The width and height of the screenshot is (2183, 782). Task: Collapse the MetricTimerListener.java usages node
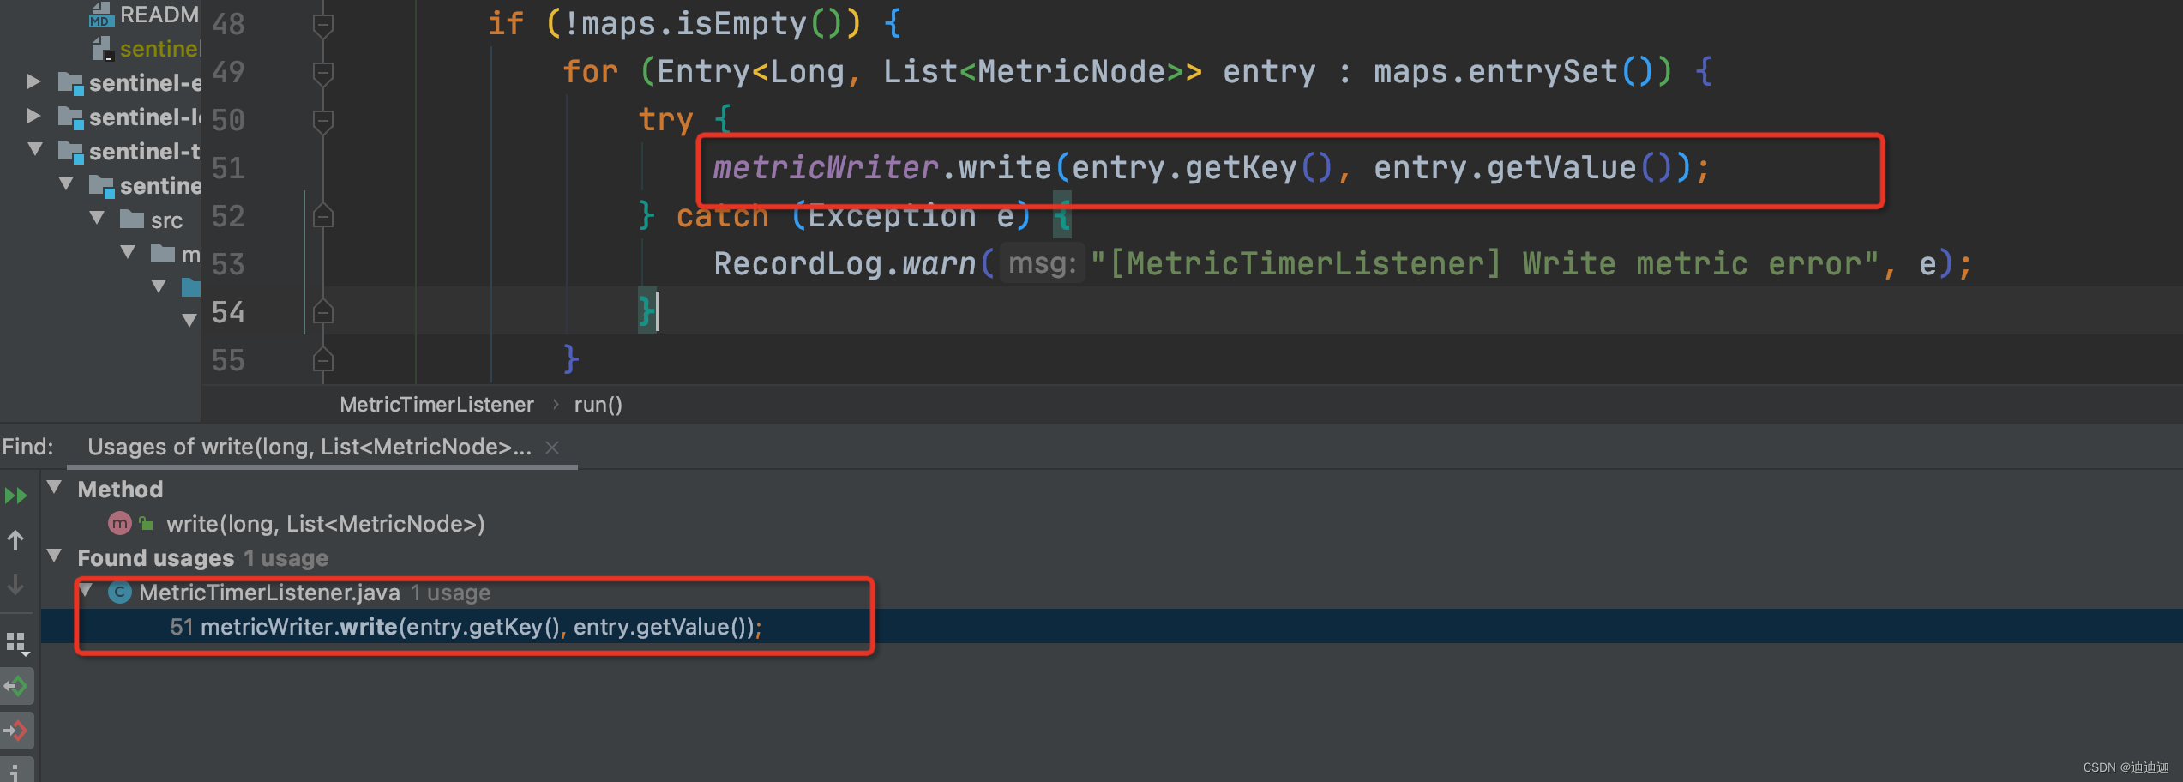pos(86,590)
